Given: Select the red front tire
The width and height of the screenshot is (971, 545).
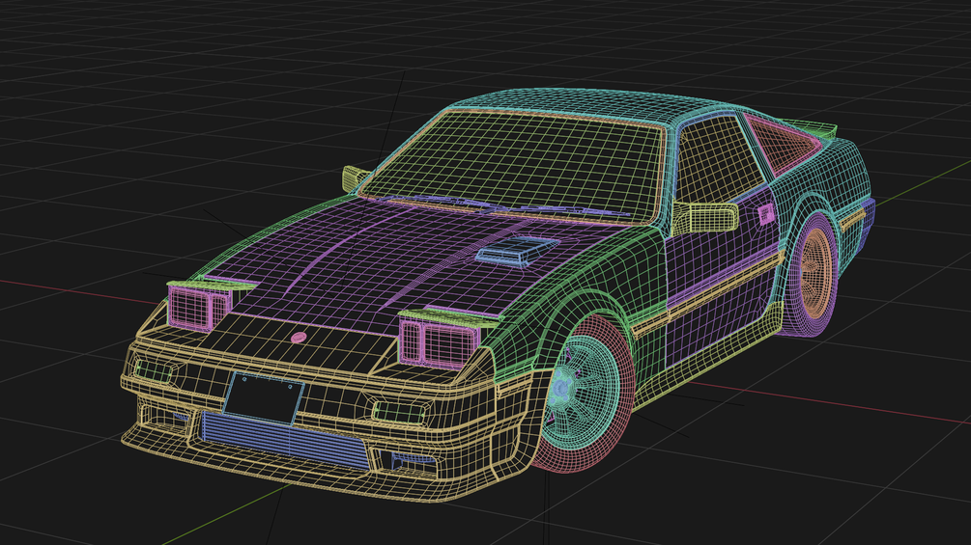Looking at the screenshot, I should (x=585, y=395).
